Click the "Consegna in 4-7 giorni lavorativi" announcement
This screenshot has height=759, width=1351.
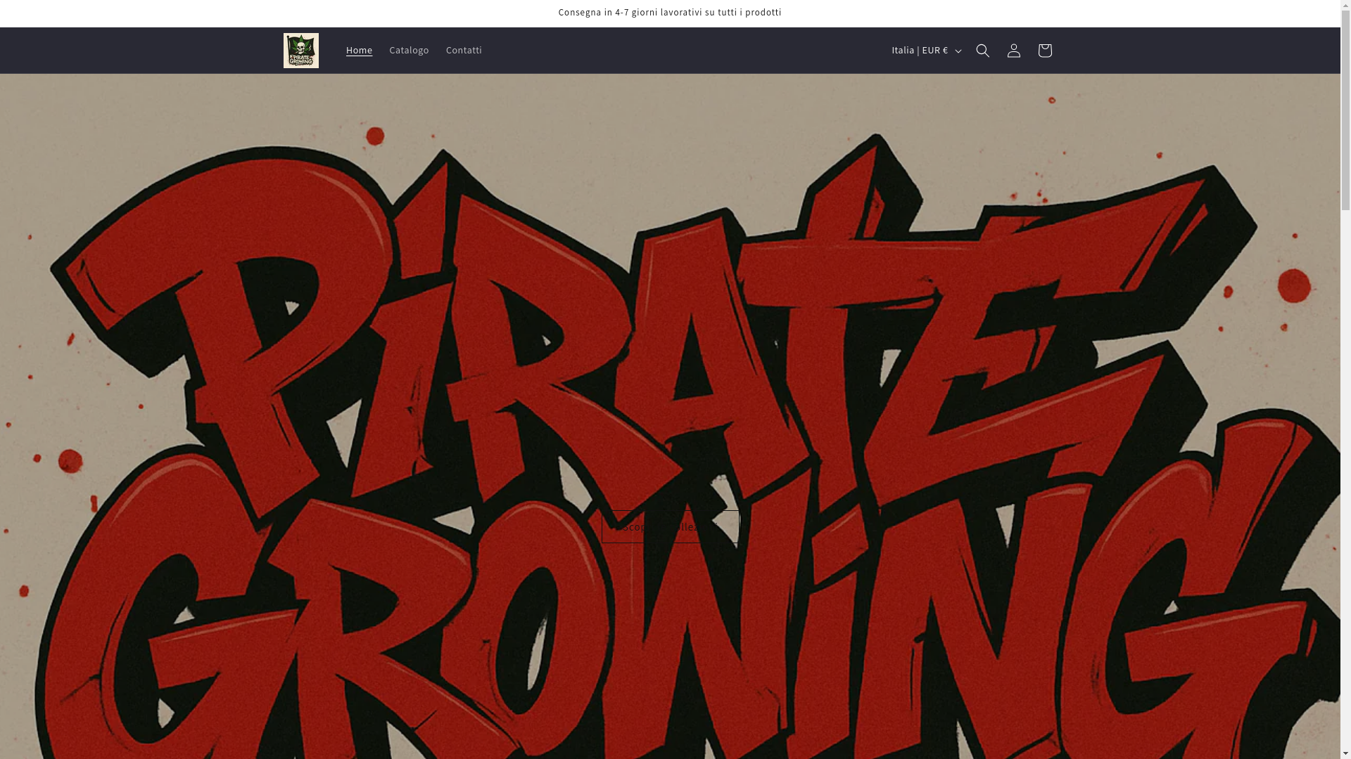pyautogui.click(x=670, y=13)
